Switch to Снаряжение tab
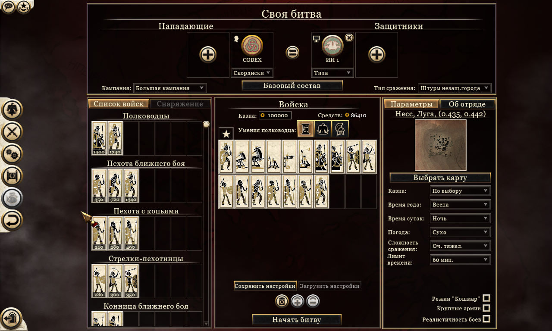The image size is (552, 331). (x=180, y=104)
